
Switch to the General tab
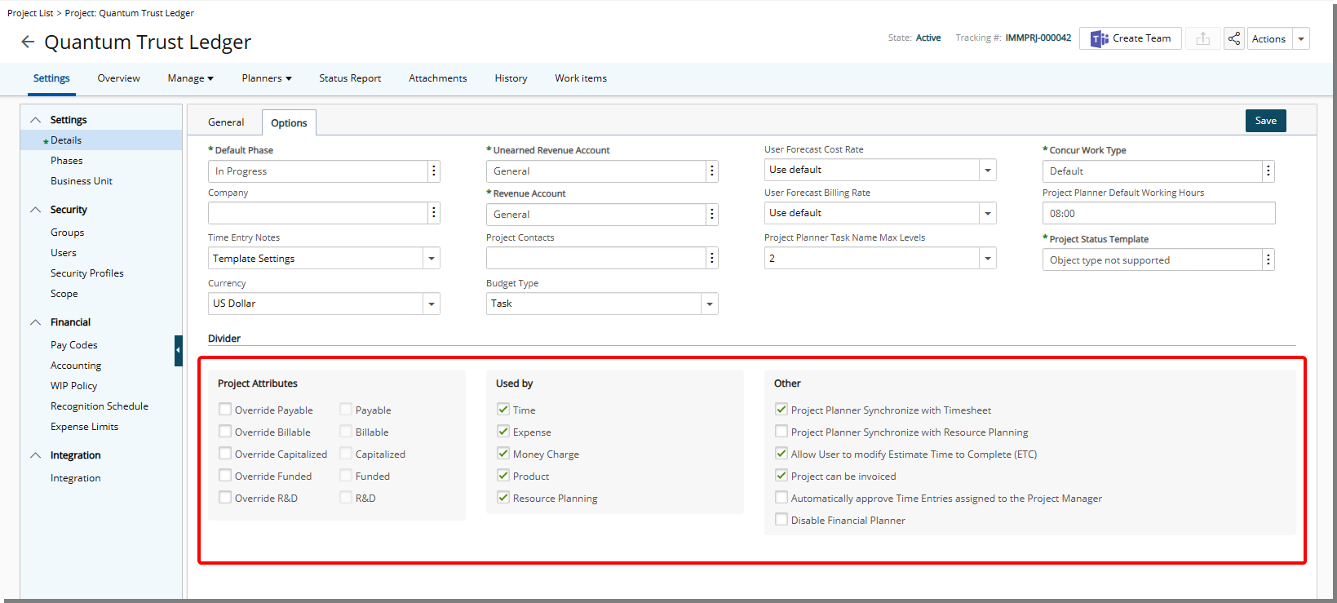(226, 122)
